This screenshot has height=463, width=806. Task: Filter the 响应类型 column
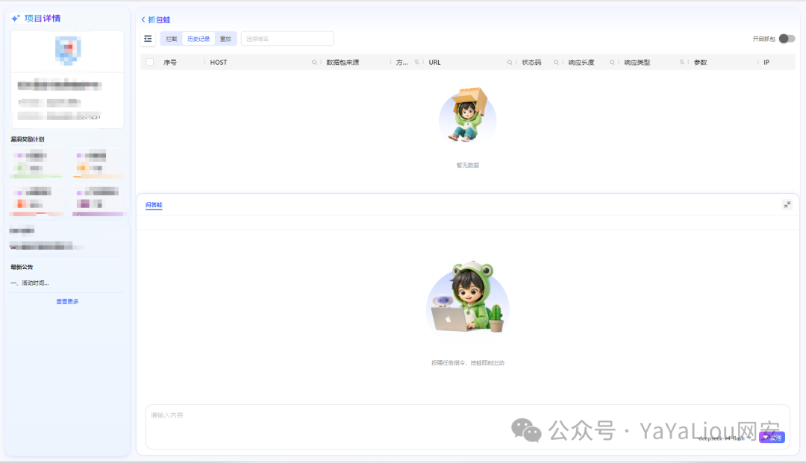point(681,63)
